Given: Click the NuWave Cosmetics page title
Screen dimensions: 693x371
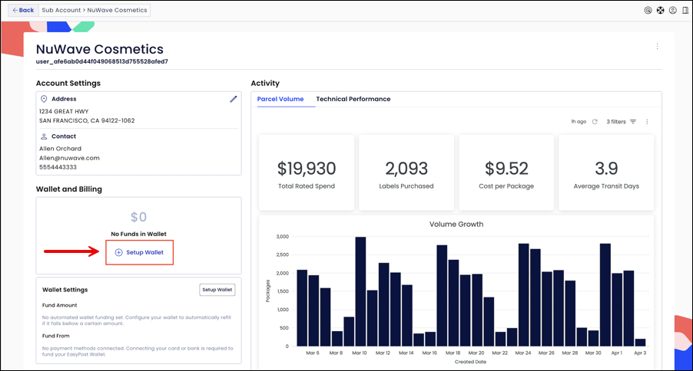Looking at the screenshot, I should pos(100,49).
